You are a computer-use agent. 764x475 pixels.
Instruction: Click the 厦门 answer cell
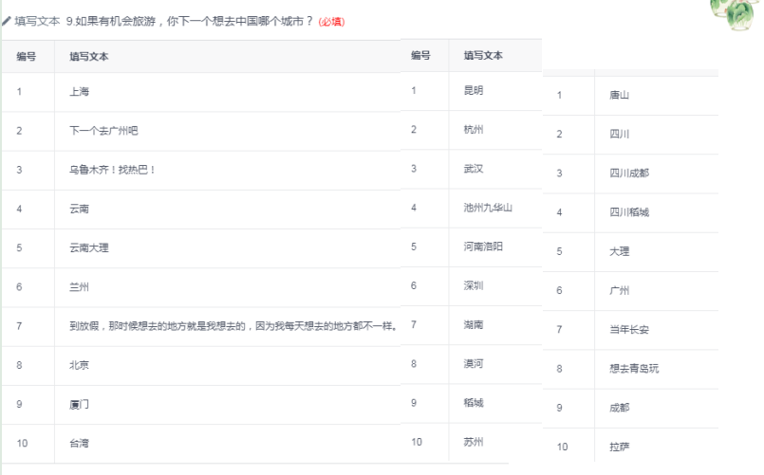(79, 404)
